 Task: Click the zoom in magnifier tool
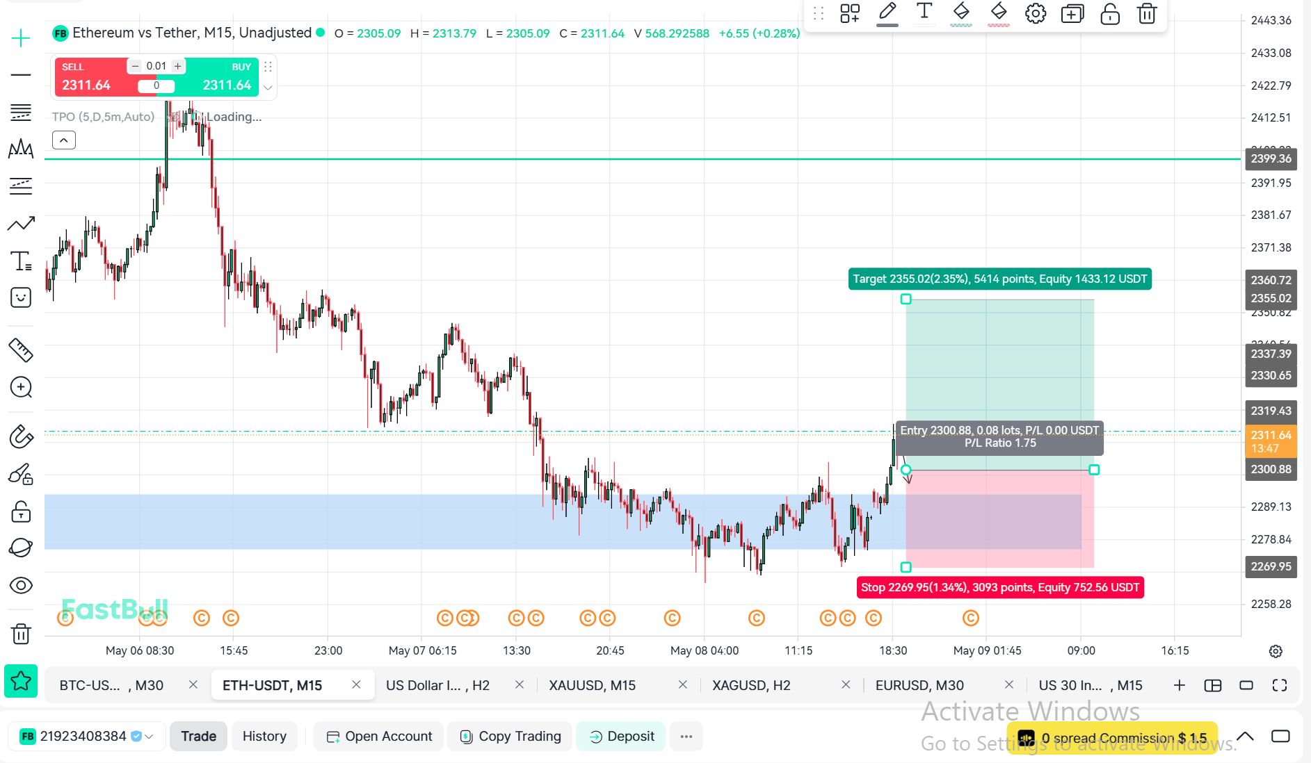pos(21,387)
